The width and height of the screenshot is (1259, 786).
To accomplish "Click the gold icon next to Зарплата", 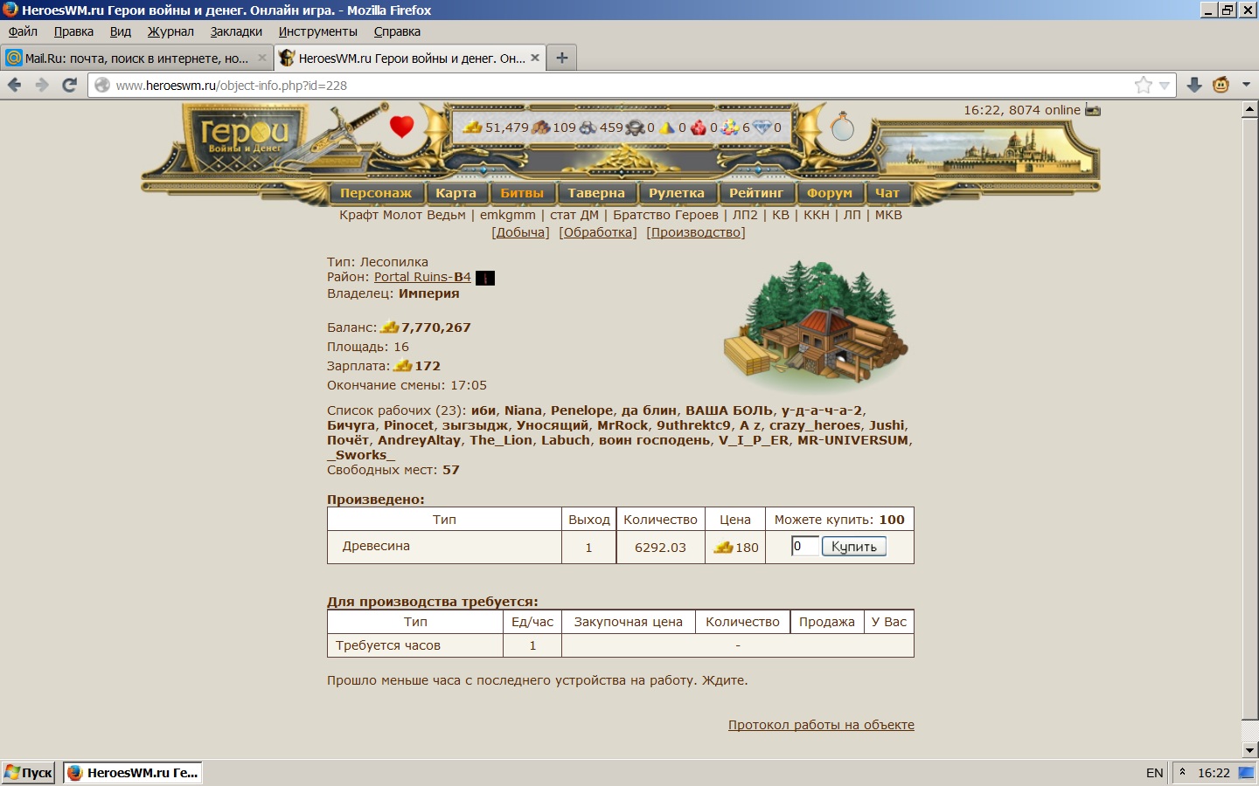I will [x=403, y=366].
